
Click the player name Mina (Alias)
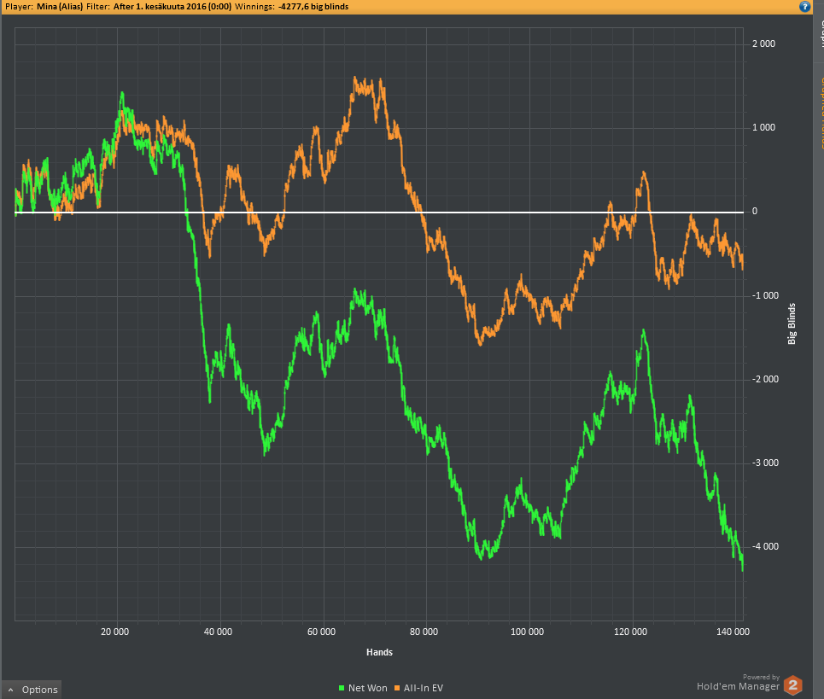coord(60,7)
